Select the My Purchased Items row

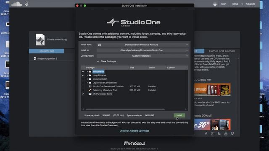[134, 94]
